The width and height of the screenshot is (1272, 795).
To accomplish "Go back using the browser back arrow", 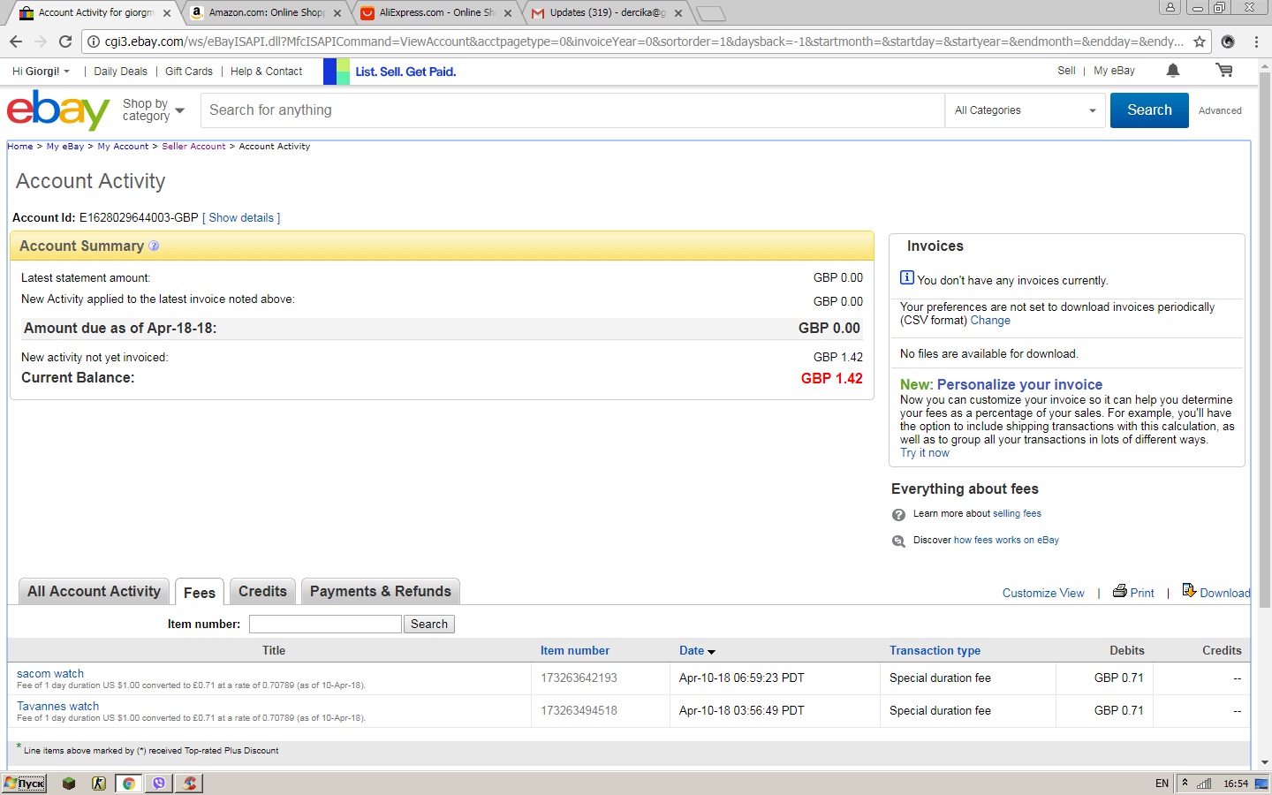I will (x=16, y=42).
